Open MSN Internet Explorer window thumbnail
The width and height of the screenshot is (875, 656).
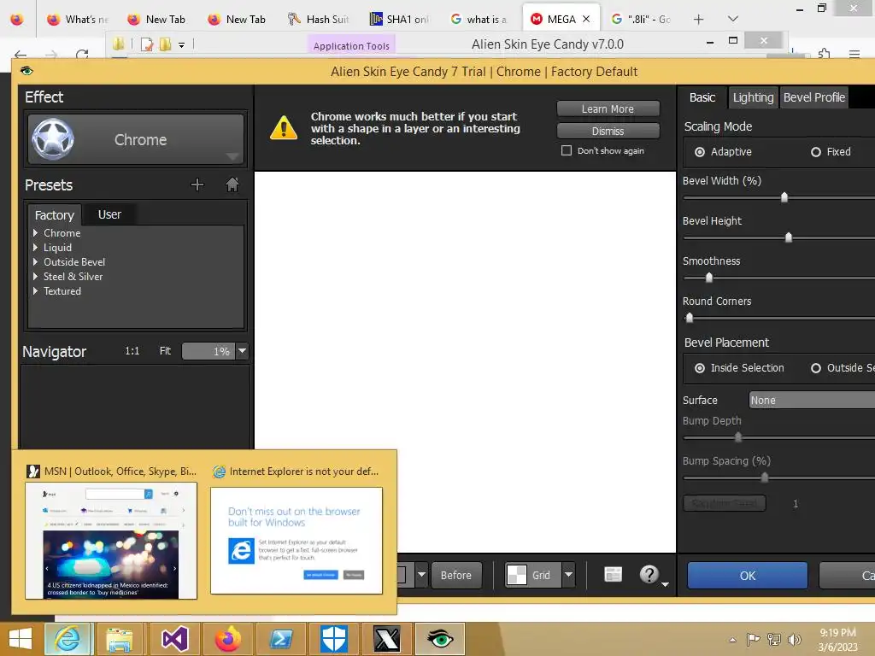(111, 541)
